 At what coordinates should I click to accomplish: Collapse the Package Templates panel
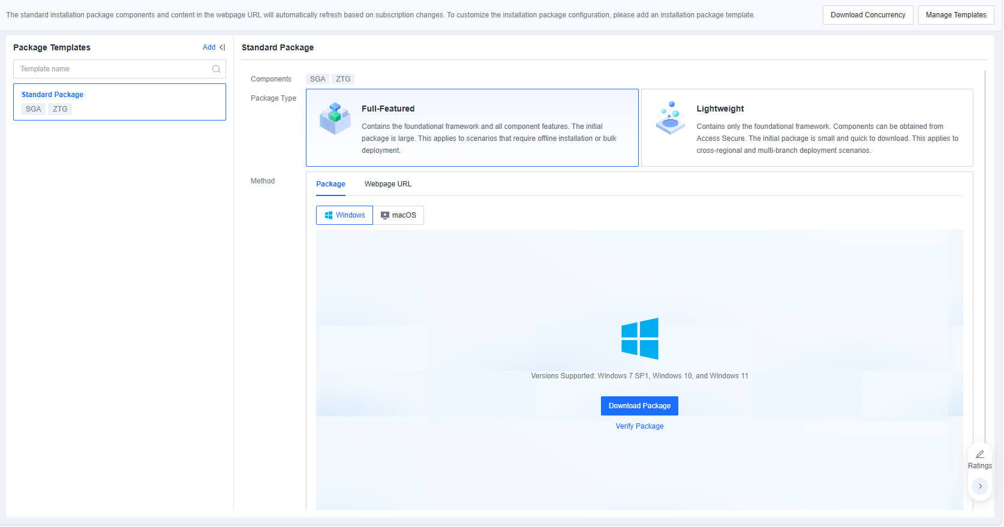click(x=223, y=47)
